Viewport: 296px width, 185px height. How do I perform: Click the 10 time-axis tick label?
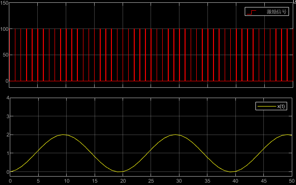[x=67, y=181]
